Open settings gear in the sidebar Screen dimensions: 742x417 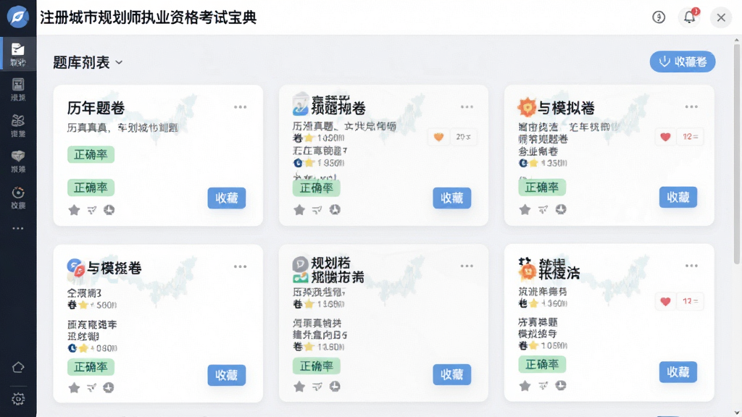point(18,399)
